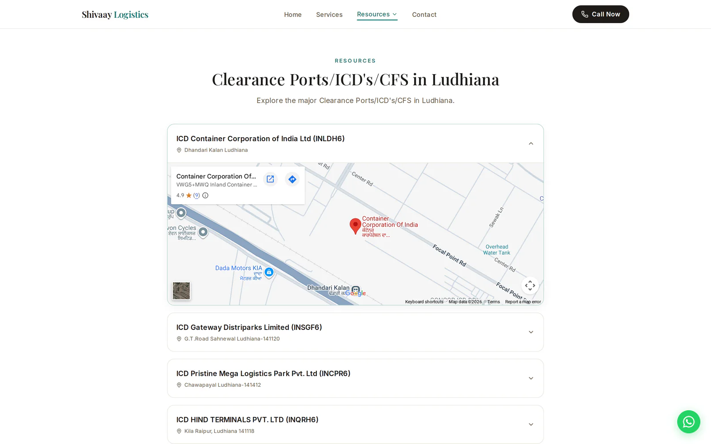Click Kila Raipur, Ludhiana 141118 address
The image size is (711, 444).
coord(219,431)
